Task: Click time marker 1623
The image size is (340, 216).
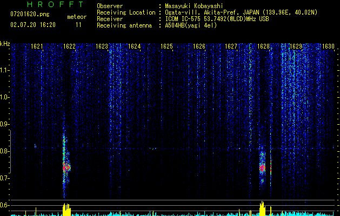Action: point(102,46)
